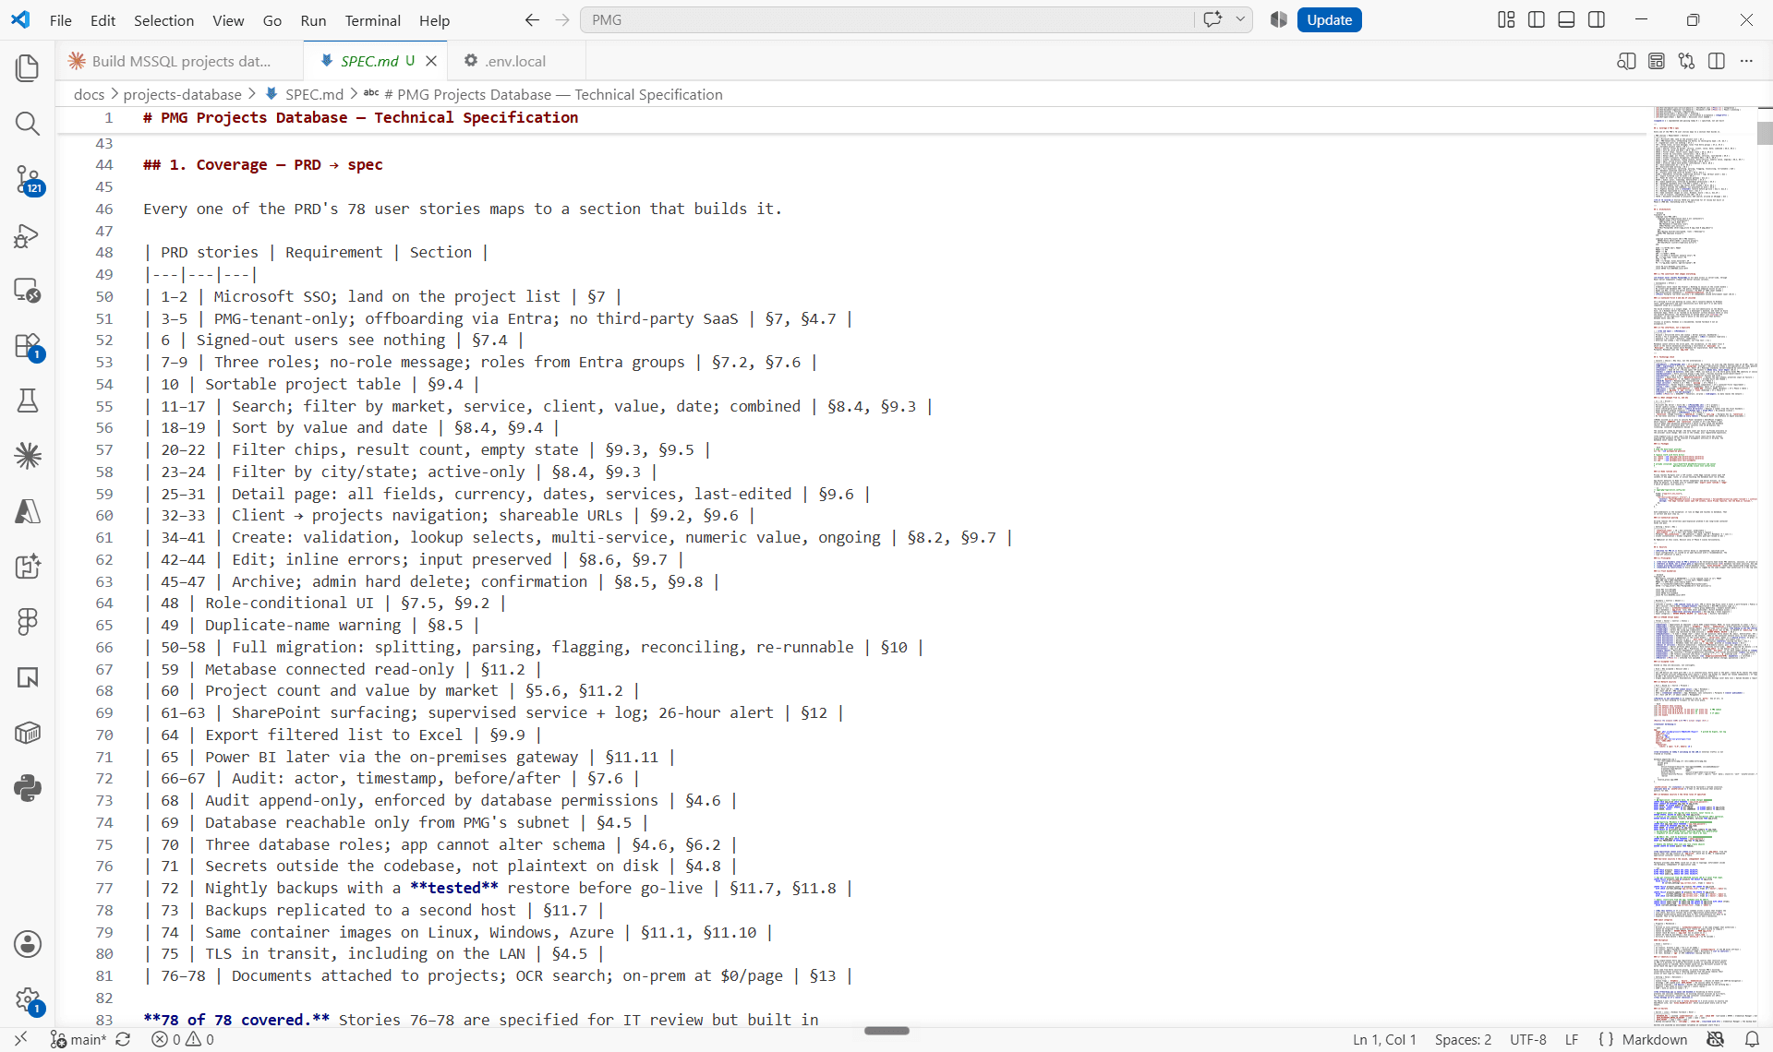Viewport: 1773px width, 1052px height.
Task: Toggle the secondary side bar
Action: [1597, 20]
